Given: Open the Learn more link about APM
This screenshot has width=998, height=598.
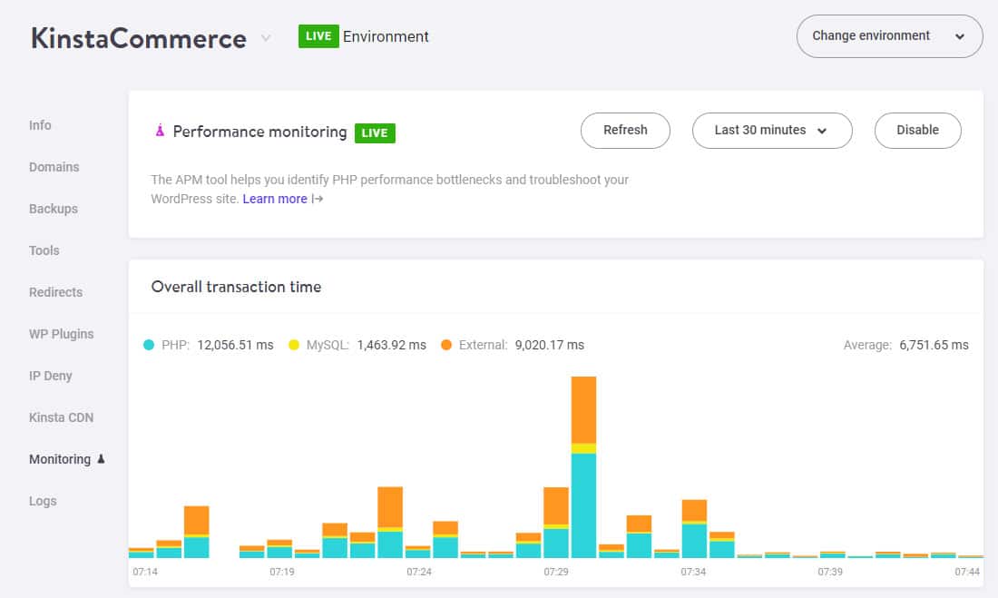Looking at the screenshot, I should click(x=275, y=199).
